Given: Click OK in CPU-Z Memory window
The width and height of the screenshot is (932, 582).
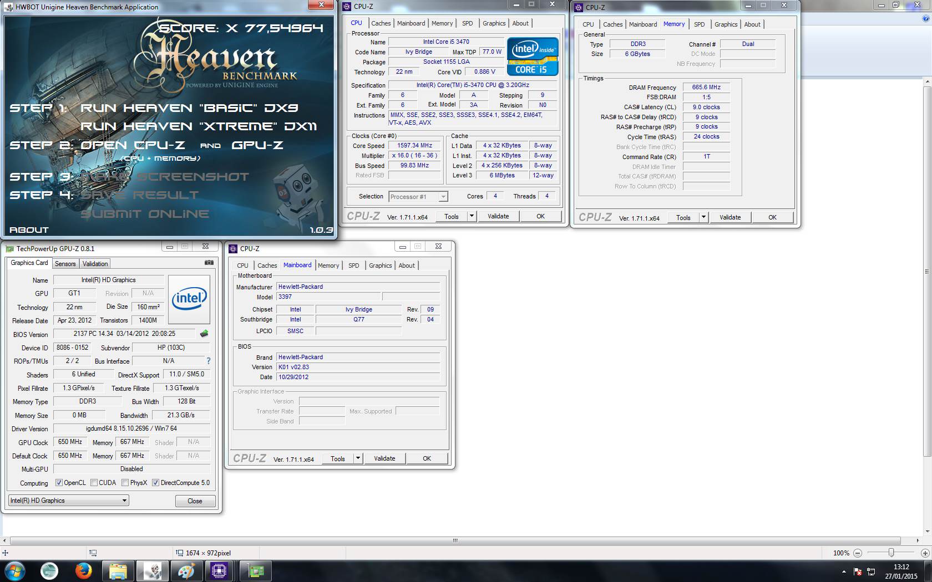Looking at the screenshot, I should (772, 217).
